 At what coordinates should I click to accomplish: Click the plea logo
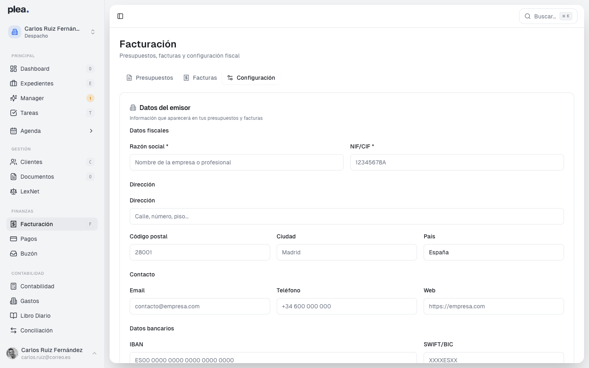[x=18, y=9]
